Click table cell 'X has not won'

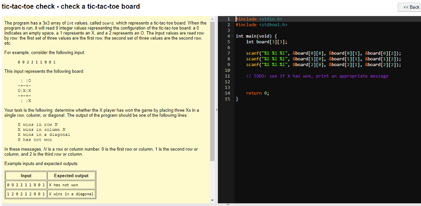71,185
